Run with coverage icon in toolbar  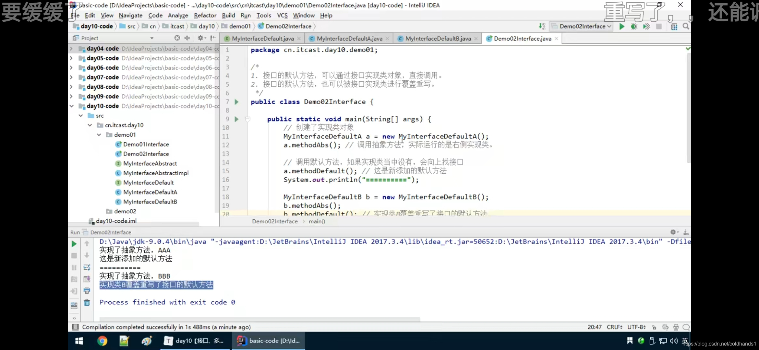(x=646, y=26)
